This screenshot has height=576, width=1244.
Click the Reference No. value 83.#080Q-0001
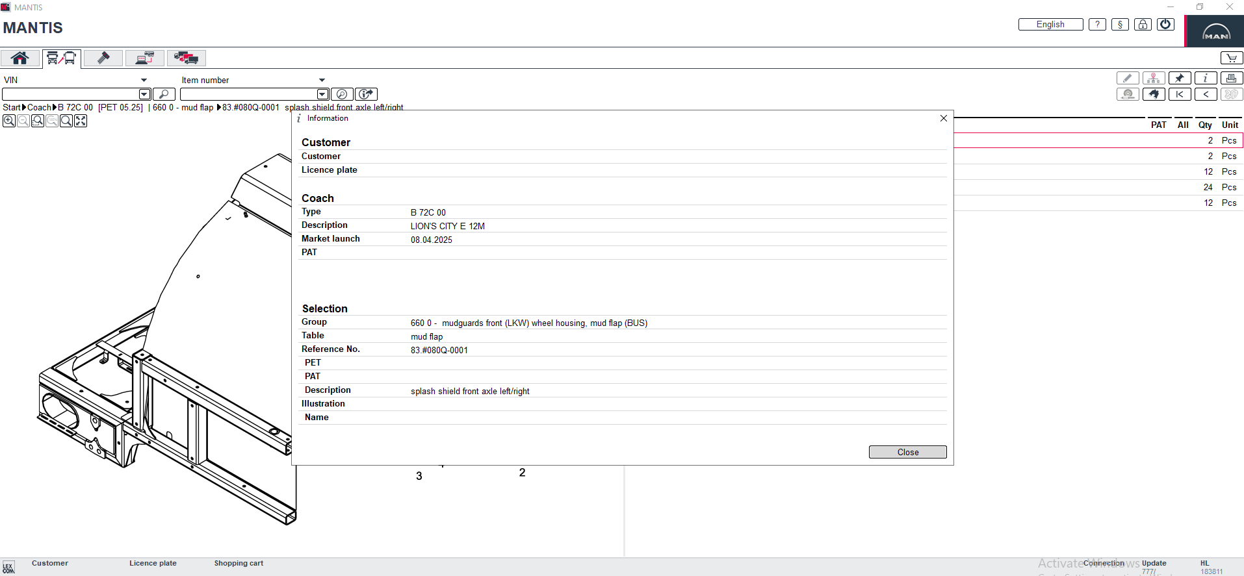[439, 350]
